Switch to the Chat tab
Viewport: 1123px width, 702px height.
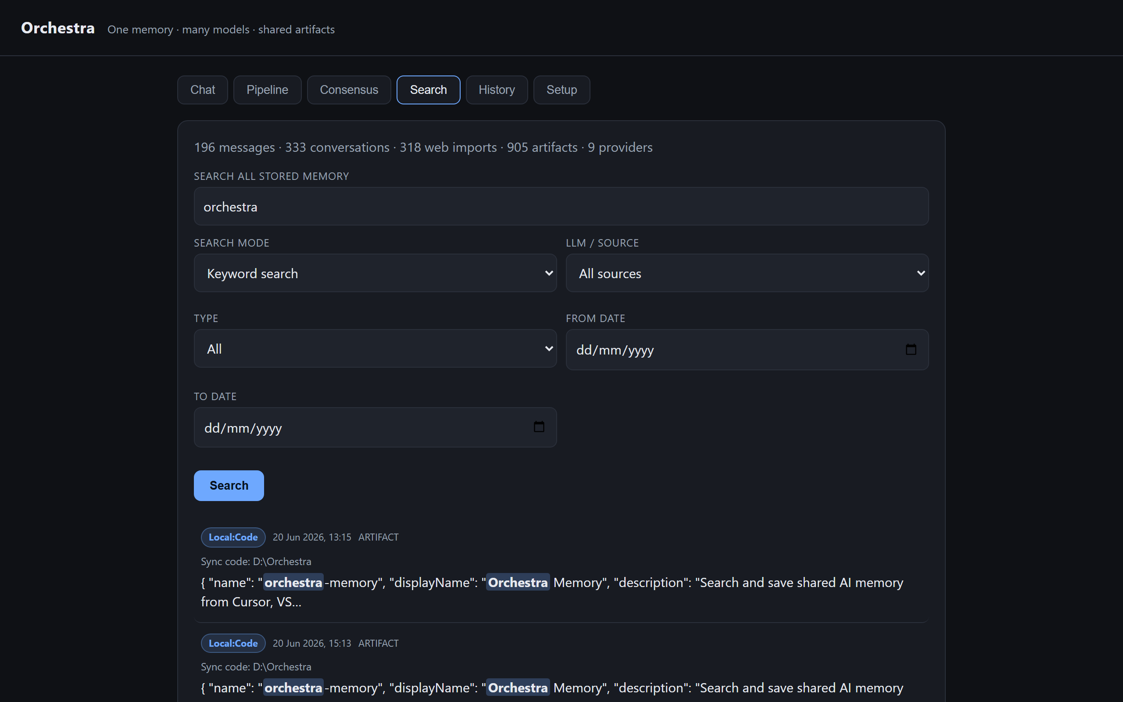point(202,90)
